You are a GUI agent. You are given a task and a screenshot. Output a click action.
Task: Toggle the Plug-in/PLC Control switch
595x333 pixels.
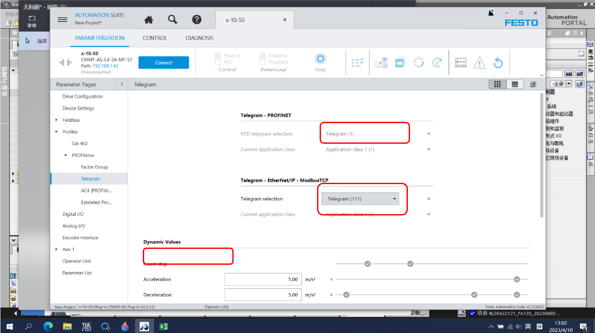(218, 59)
